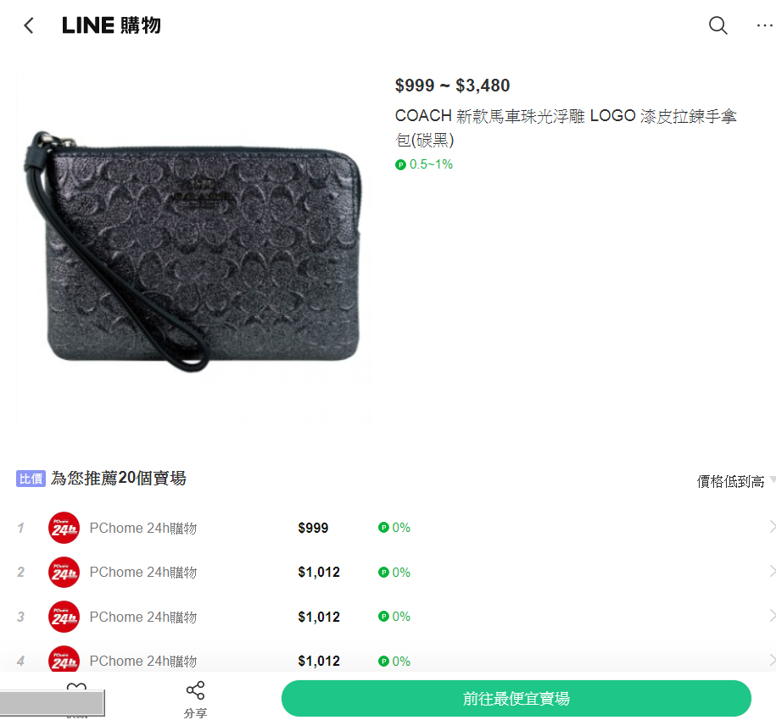Expand first seller row with right chevron

[x=772, y=527]
